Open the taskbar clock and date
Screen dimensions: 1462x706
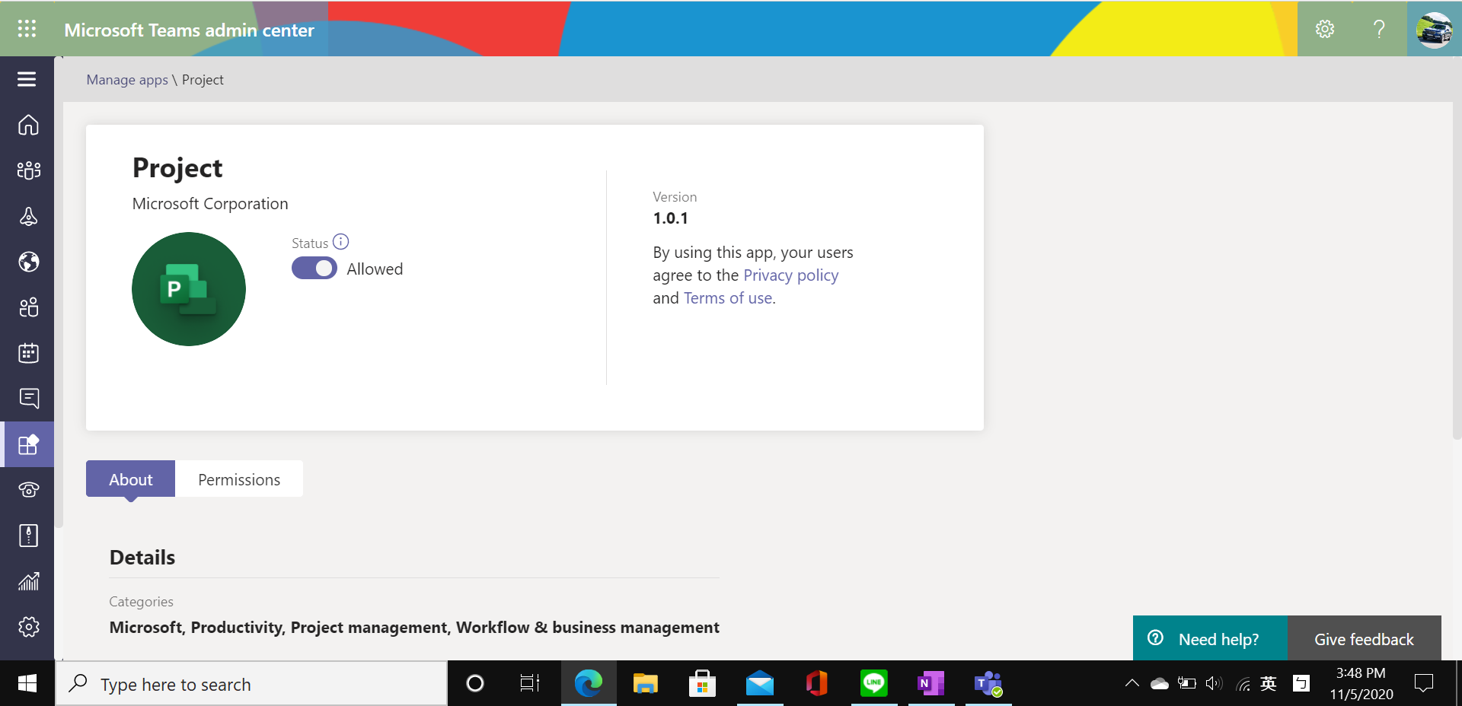coord(1361,684)
